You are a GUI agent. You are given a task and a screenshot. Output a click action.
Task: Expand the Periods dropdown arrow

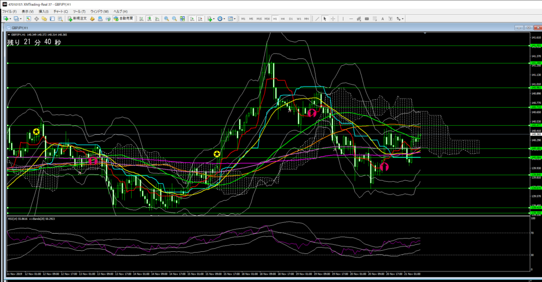pos(224,19)
